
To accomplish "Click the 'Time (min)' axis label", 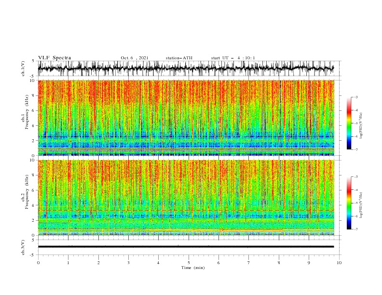I will click(193, 268).
